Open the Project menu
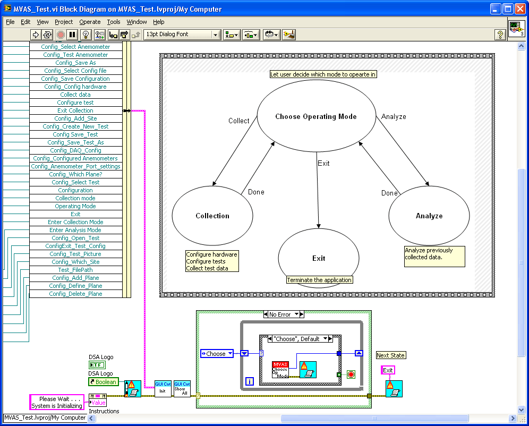Screen dimensions: 529x426 tap(63, 22)
